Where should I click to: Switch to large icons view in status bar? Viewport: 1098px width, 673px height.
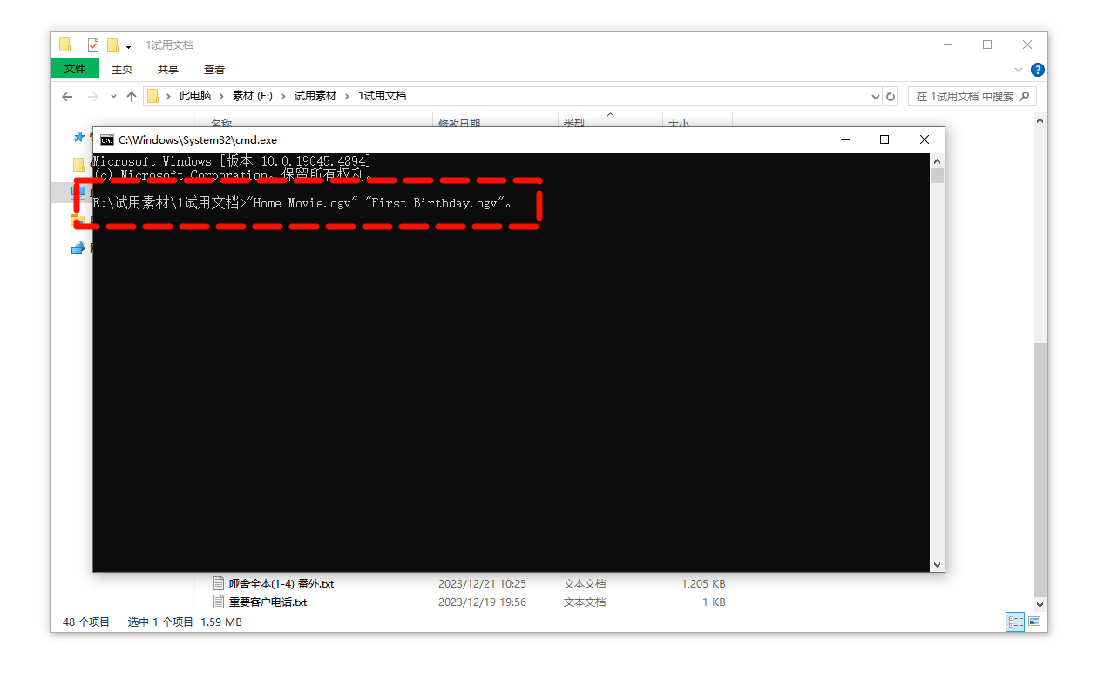click(1034, 622)
